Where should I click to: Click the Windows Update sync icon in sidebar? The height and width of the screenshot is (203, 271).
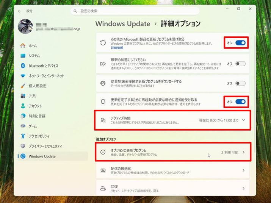(23, 156)
